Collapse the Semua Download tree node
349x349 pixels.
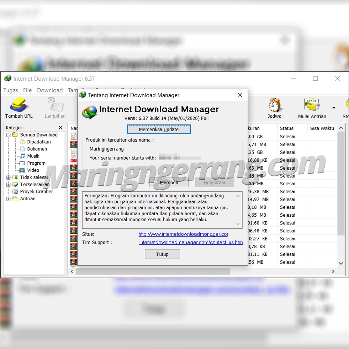click(8, 135)
